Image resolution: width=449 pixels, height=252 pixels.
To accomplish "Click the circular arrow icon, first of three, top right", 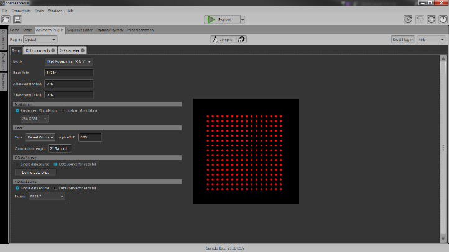I will pyautogui.click(x=408, y=19).
